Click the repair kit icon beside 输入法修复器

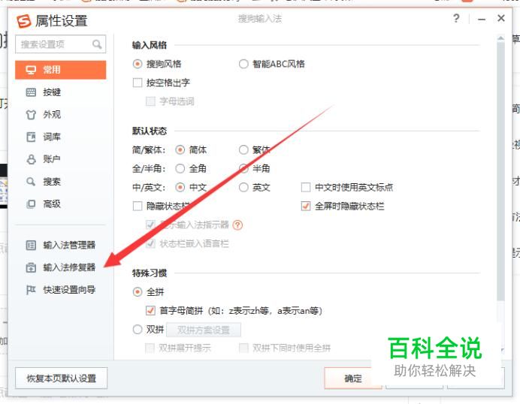pos(31,267)
